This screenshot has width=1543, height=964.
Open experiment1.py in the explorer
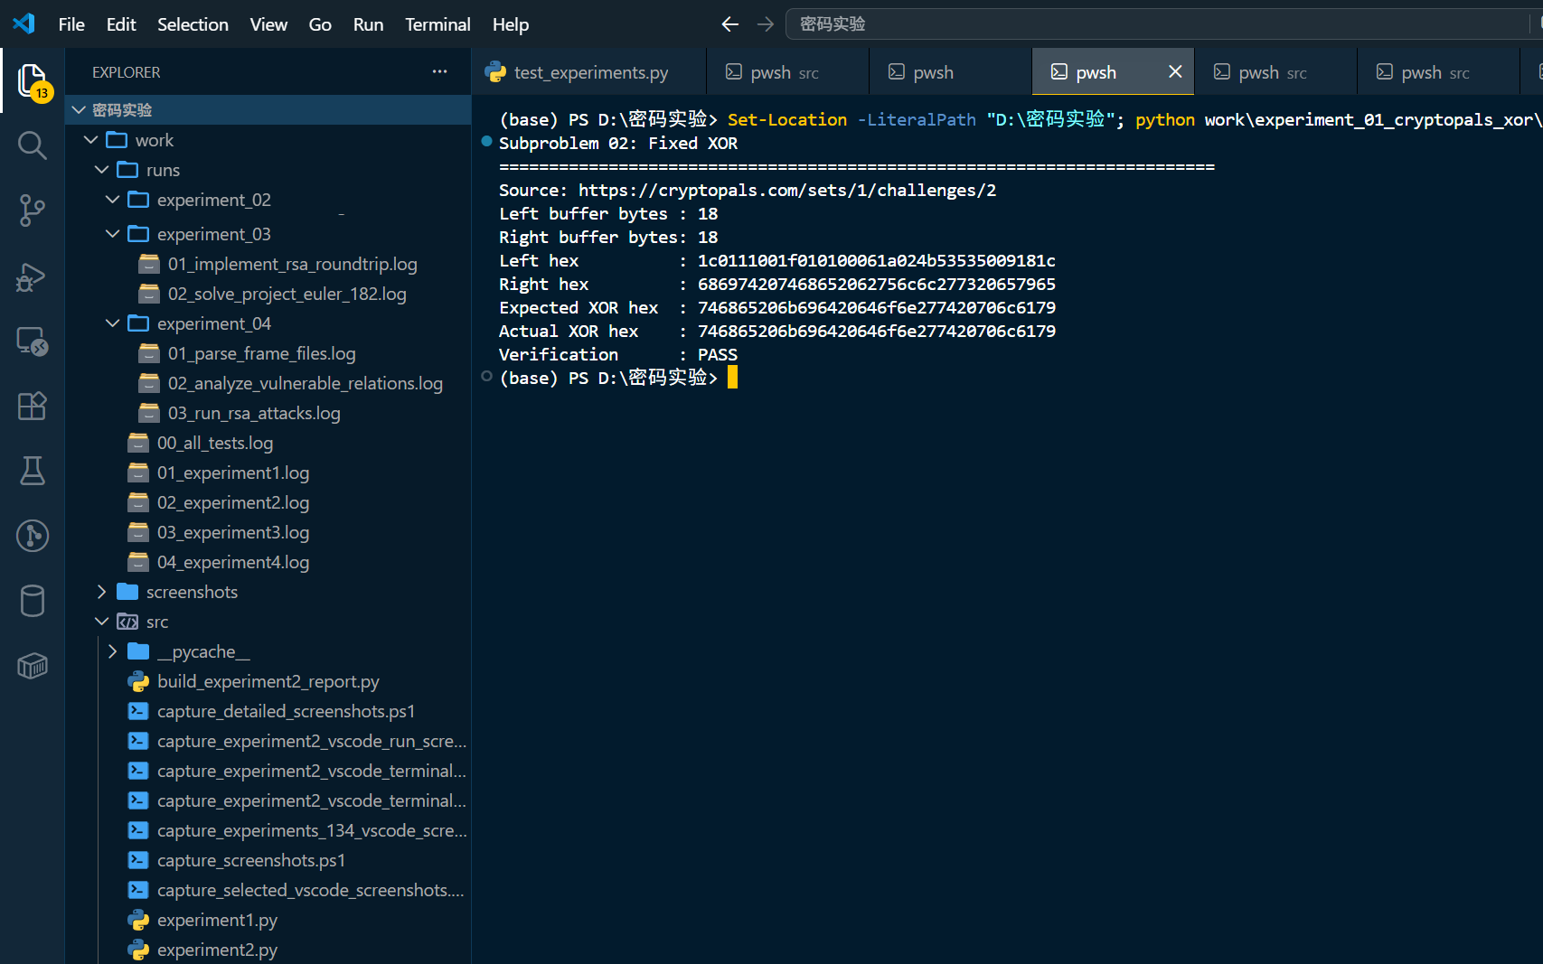[x=217, y=920]
